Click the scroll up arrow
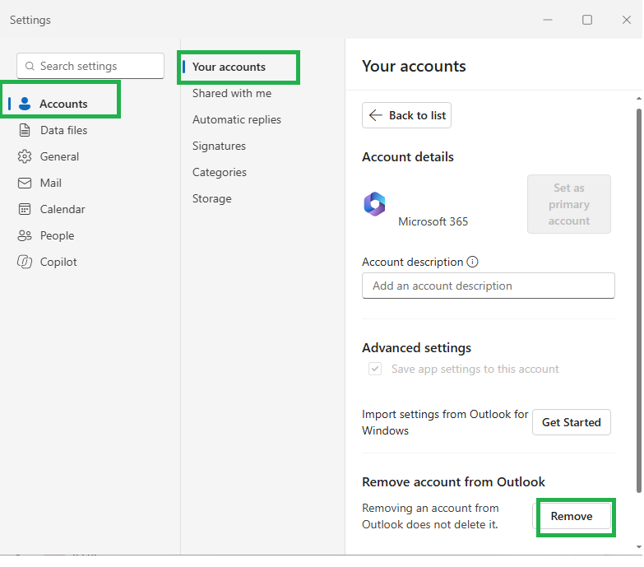Screen dimensions: 644x567 click(x=639, y=99)
